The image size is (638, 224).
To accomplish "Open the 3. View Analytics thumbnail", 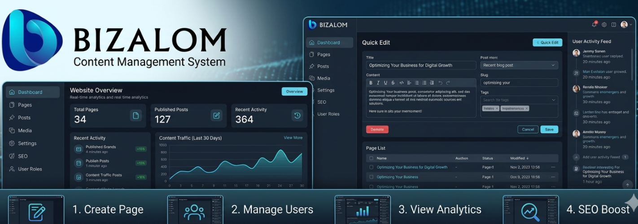I will 363,210.
